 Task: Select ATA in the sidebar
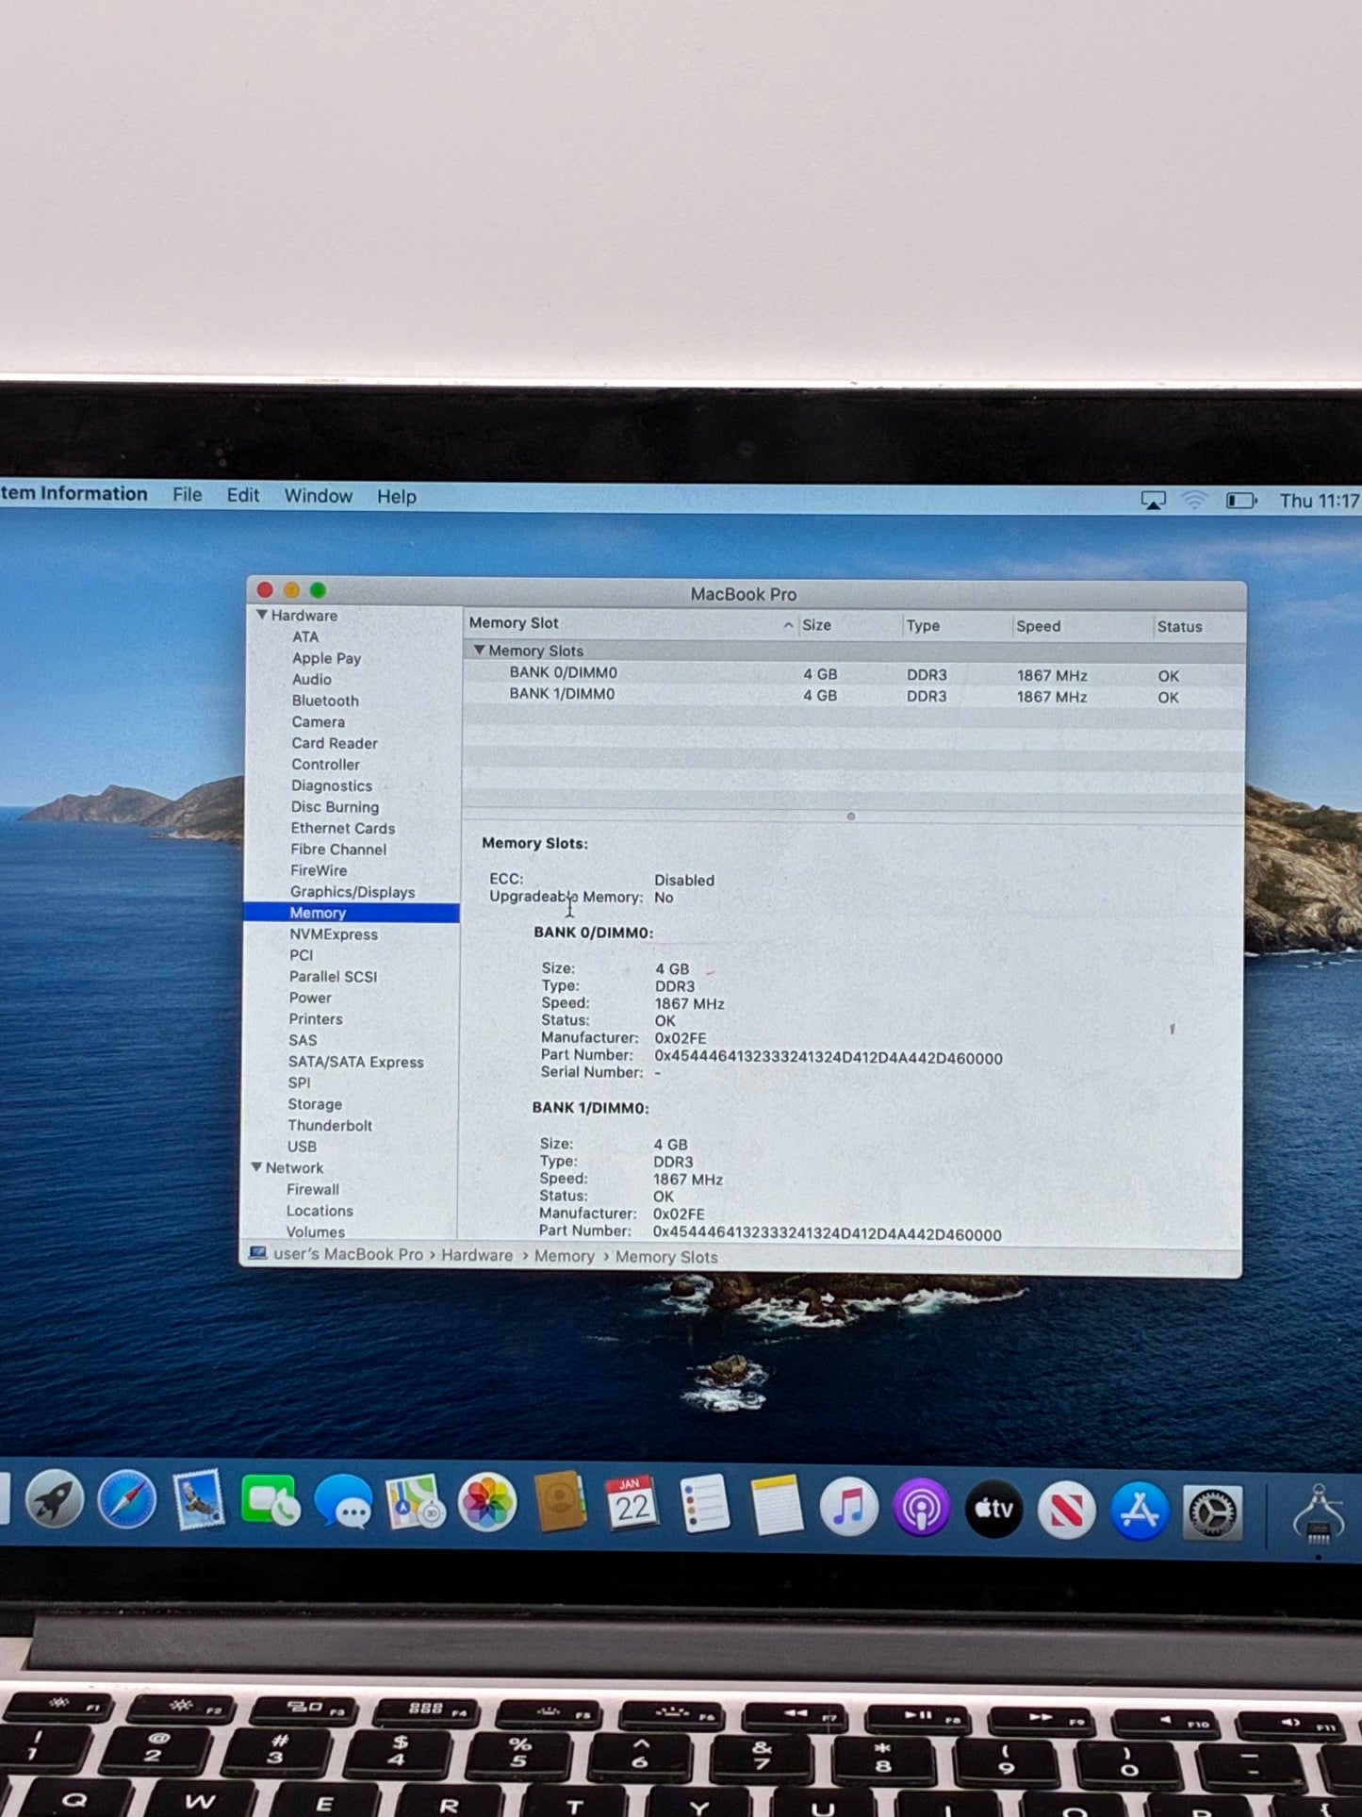[305, 637]
